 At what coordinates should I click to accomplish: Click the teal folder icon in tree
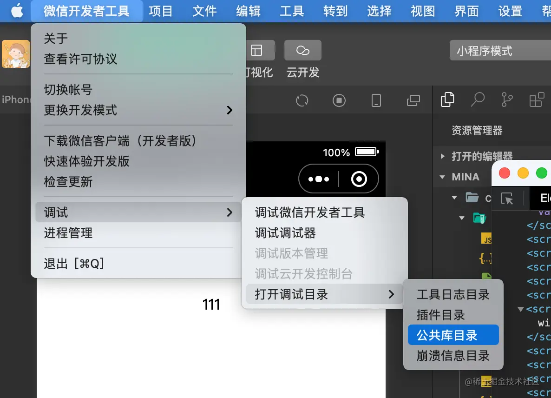click(479, 218)
